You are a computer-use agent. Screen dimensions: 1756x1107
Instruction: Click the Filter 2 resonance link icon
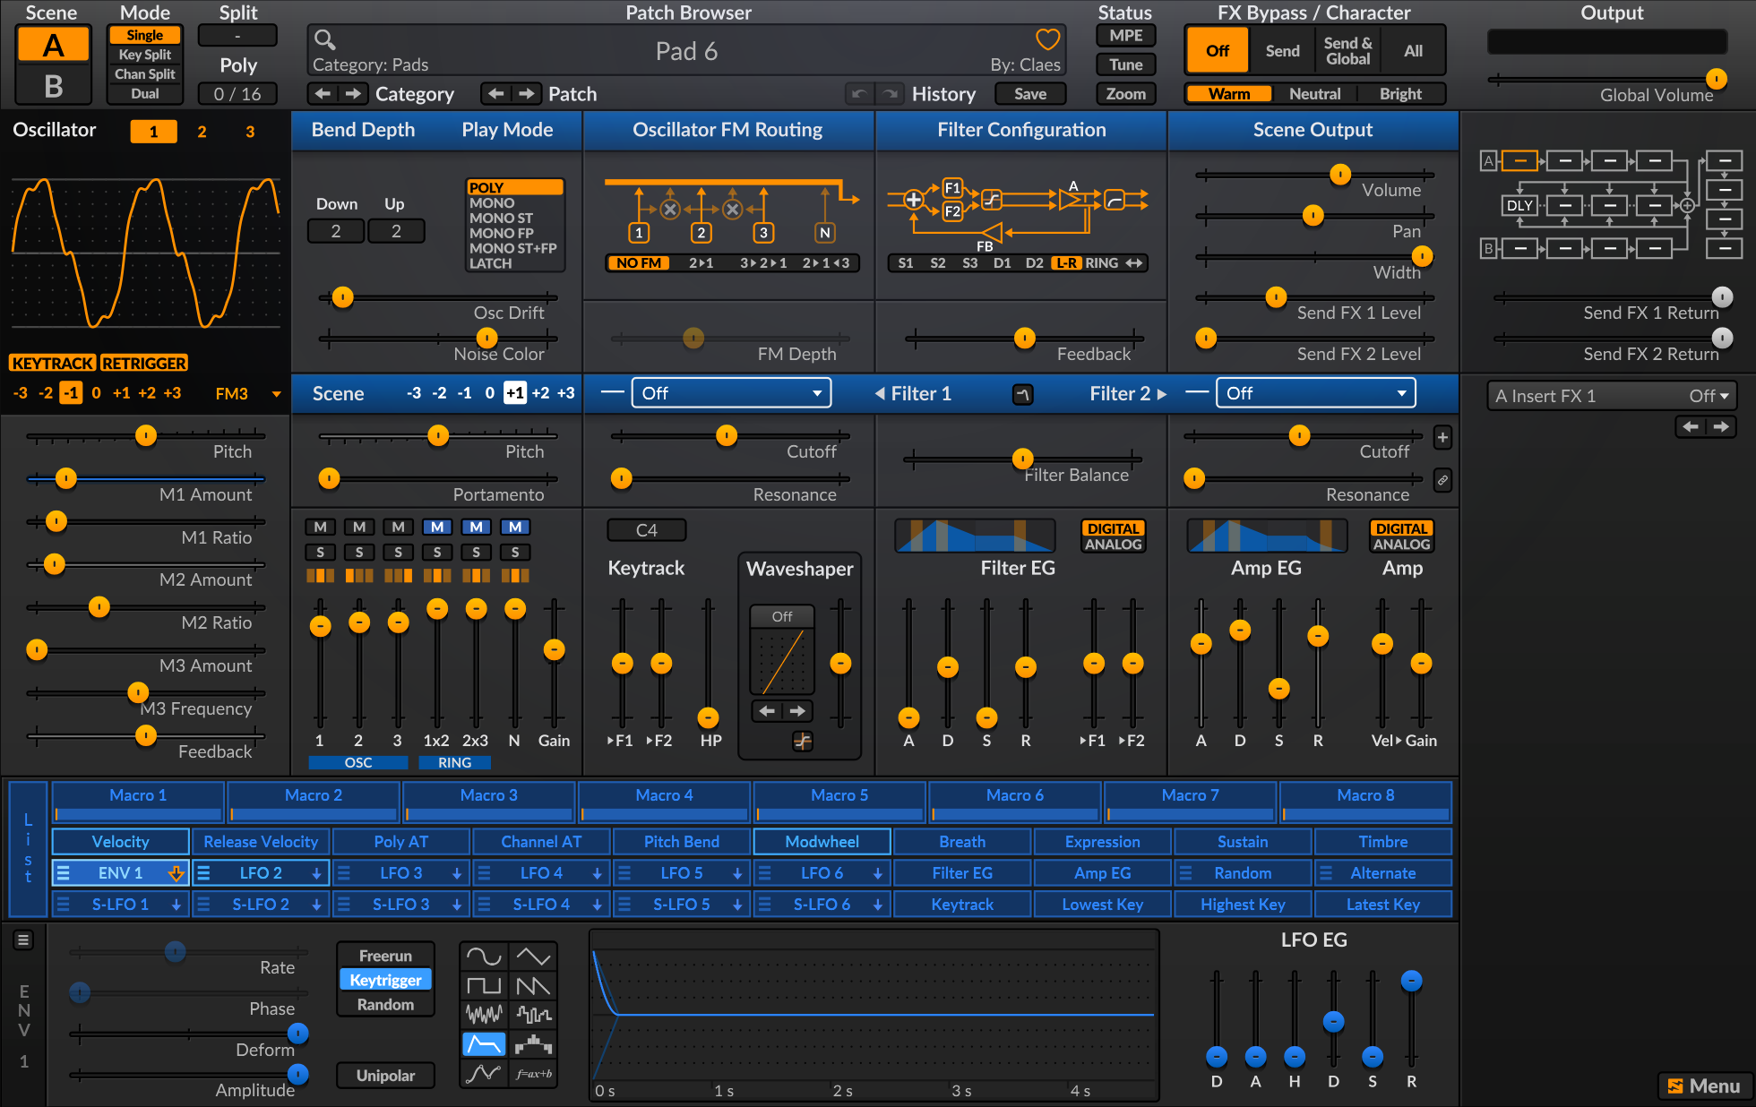[x=1442, y=480]
